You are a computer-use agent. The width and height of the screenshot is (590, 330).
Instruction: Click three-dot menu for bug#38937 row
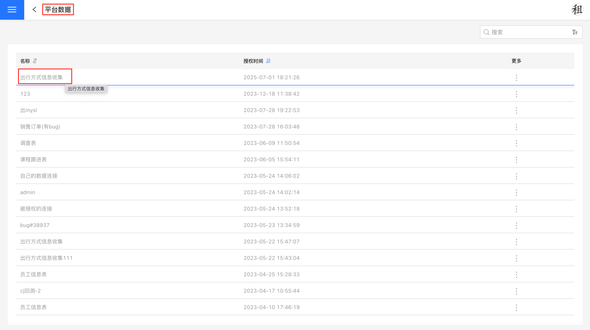point(516,225)
